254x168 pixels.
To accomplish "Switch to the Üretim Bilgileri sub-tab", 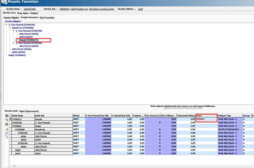I will coord(12,18).
